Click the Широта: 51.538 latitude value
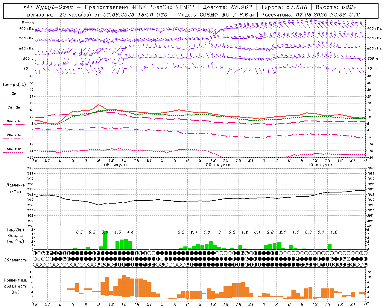This screenshot has width=383, height=307. pyautogui.click(x=284, y=7)
